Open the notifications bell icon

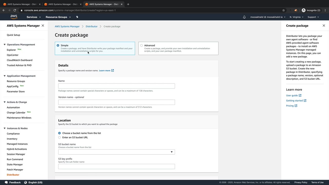click(x=244, y=17)
